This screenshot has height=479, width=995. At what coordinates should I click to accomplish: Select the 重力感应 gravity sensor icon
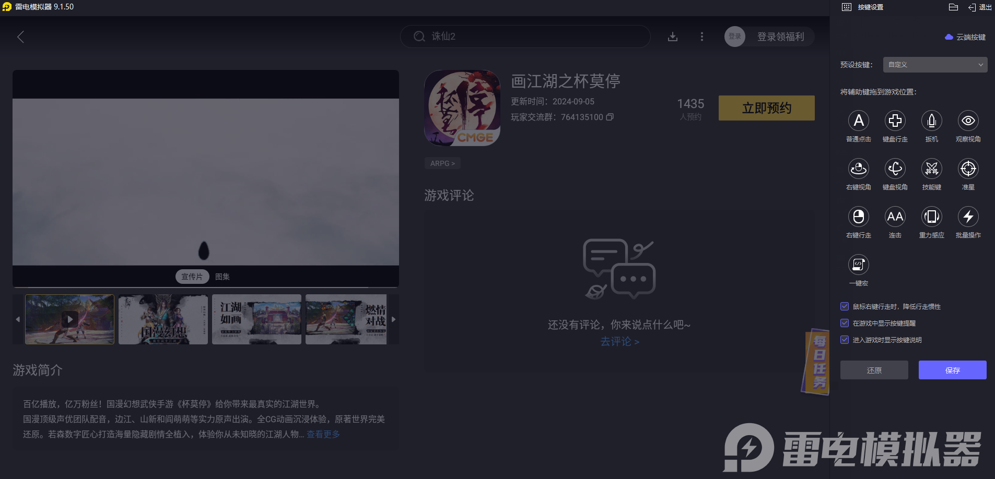[x=931, y=217]
